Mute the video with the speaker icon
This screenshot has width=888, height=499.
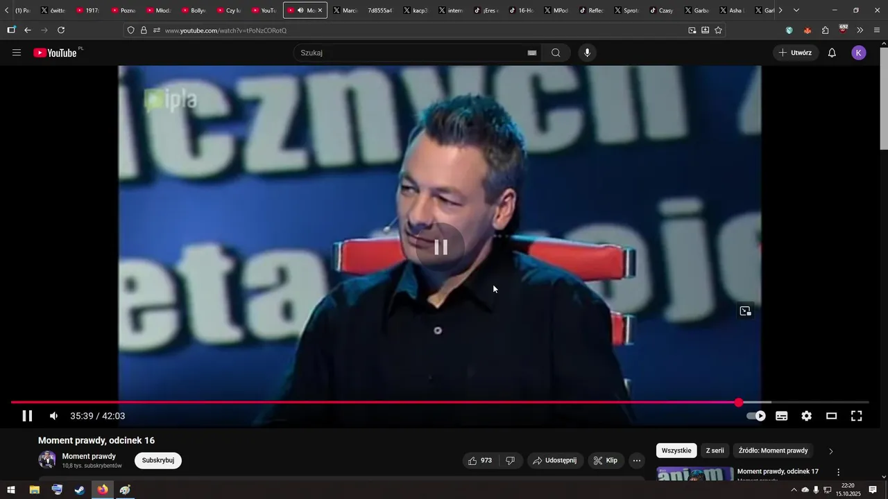point(54,416)
